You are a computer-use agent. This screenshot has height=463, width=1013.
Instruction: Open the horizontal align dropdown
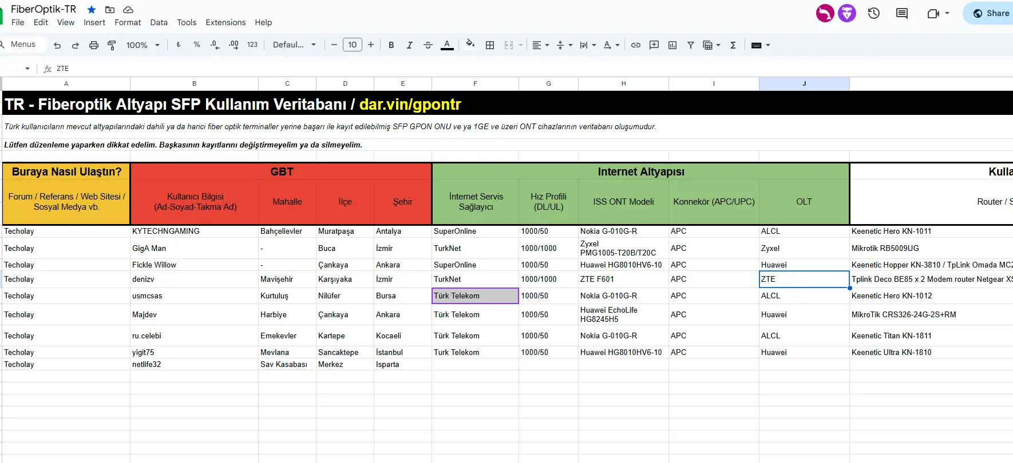coord(541,45)
